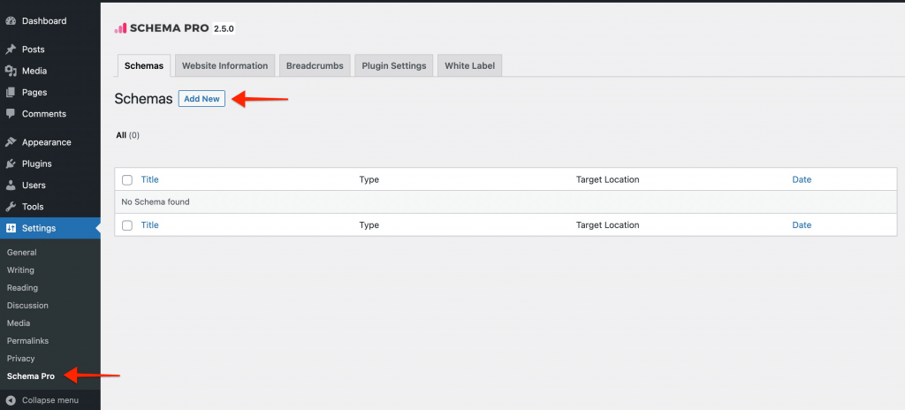Click the Tools wrench icon
The height and width of the screenshot is (410, 905).
click(11, 207)
